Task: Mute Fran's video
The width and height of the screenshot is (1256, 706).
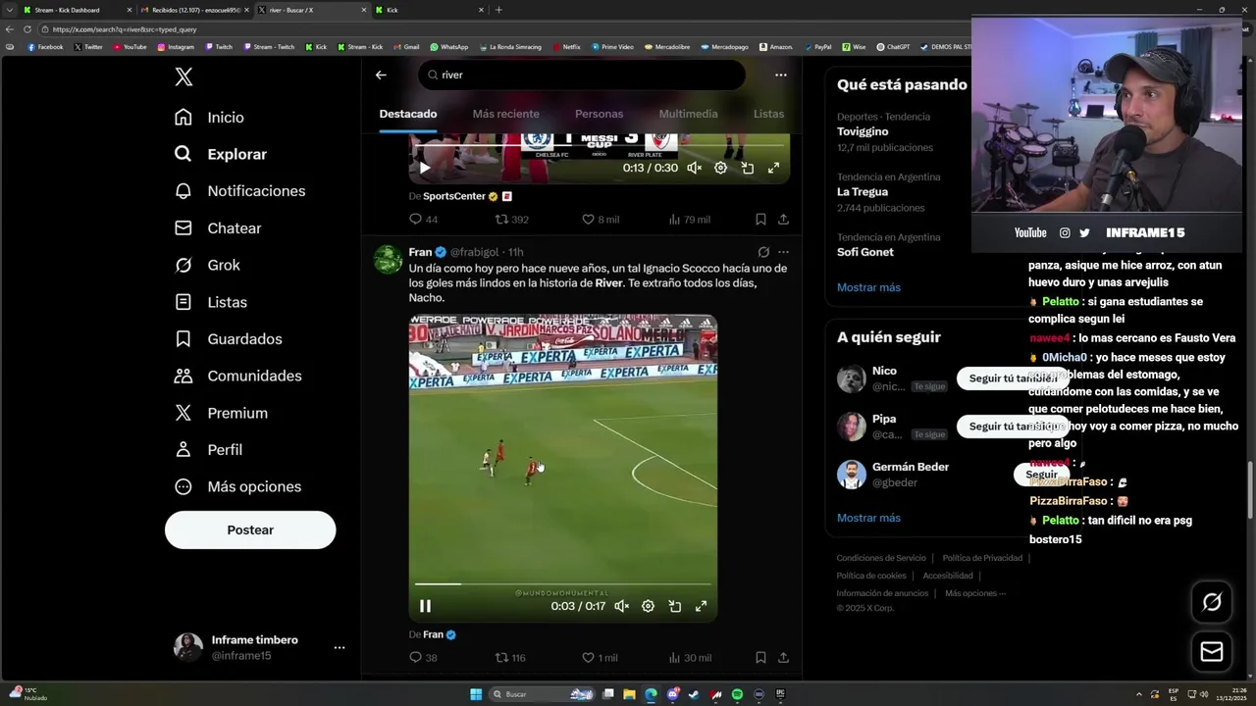Action: click(621, 606)
